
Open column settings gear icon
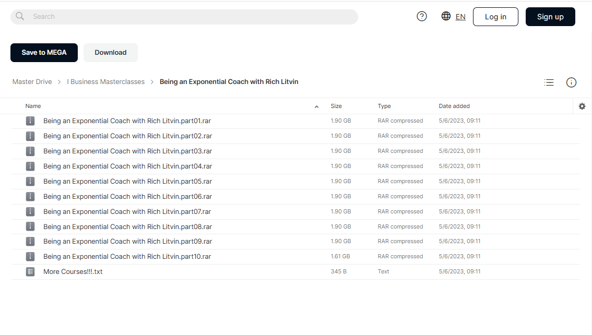tap(582, 106)
